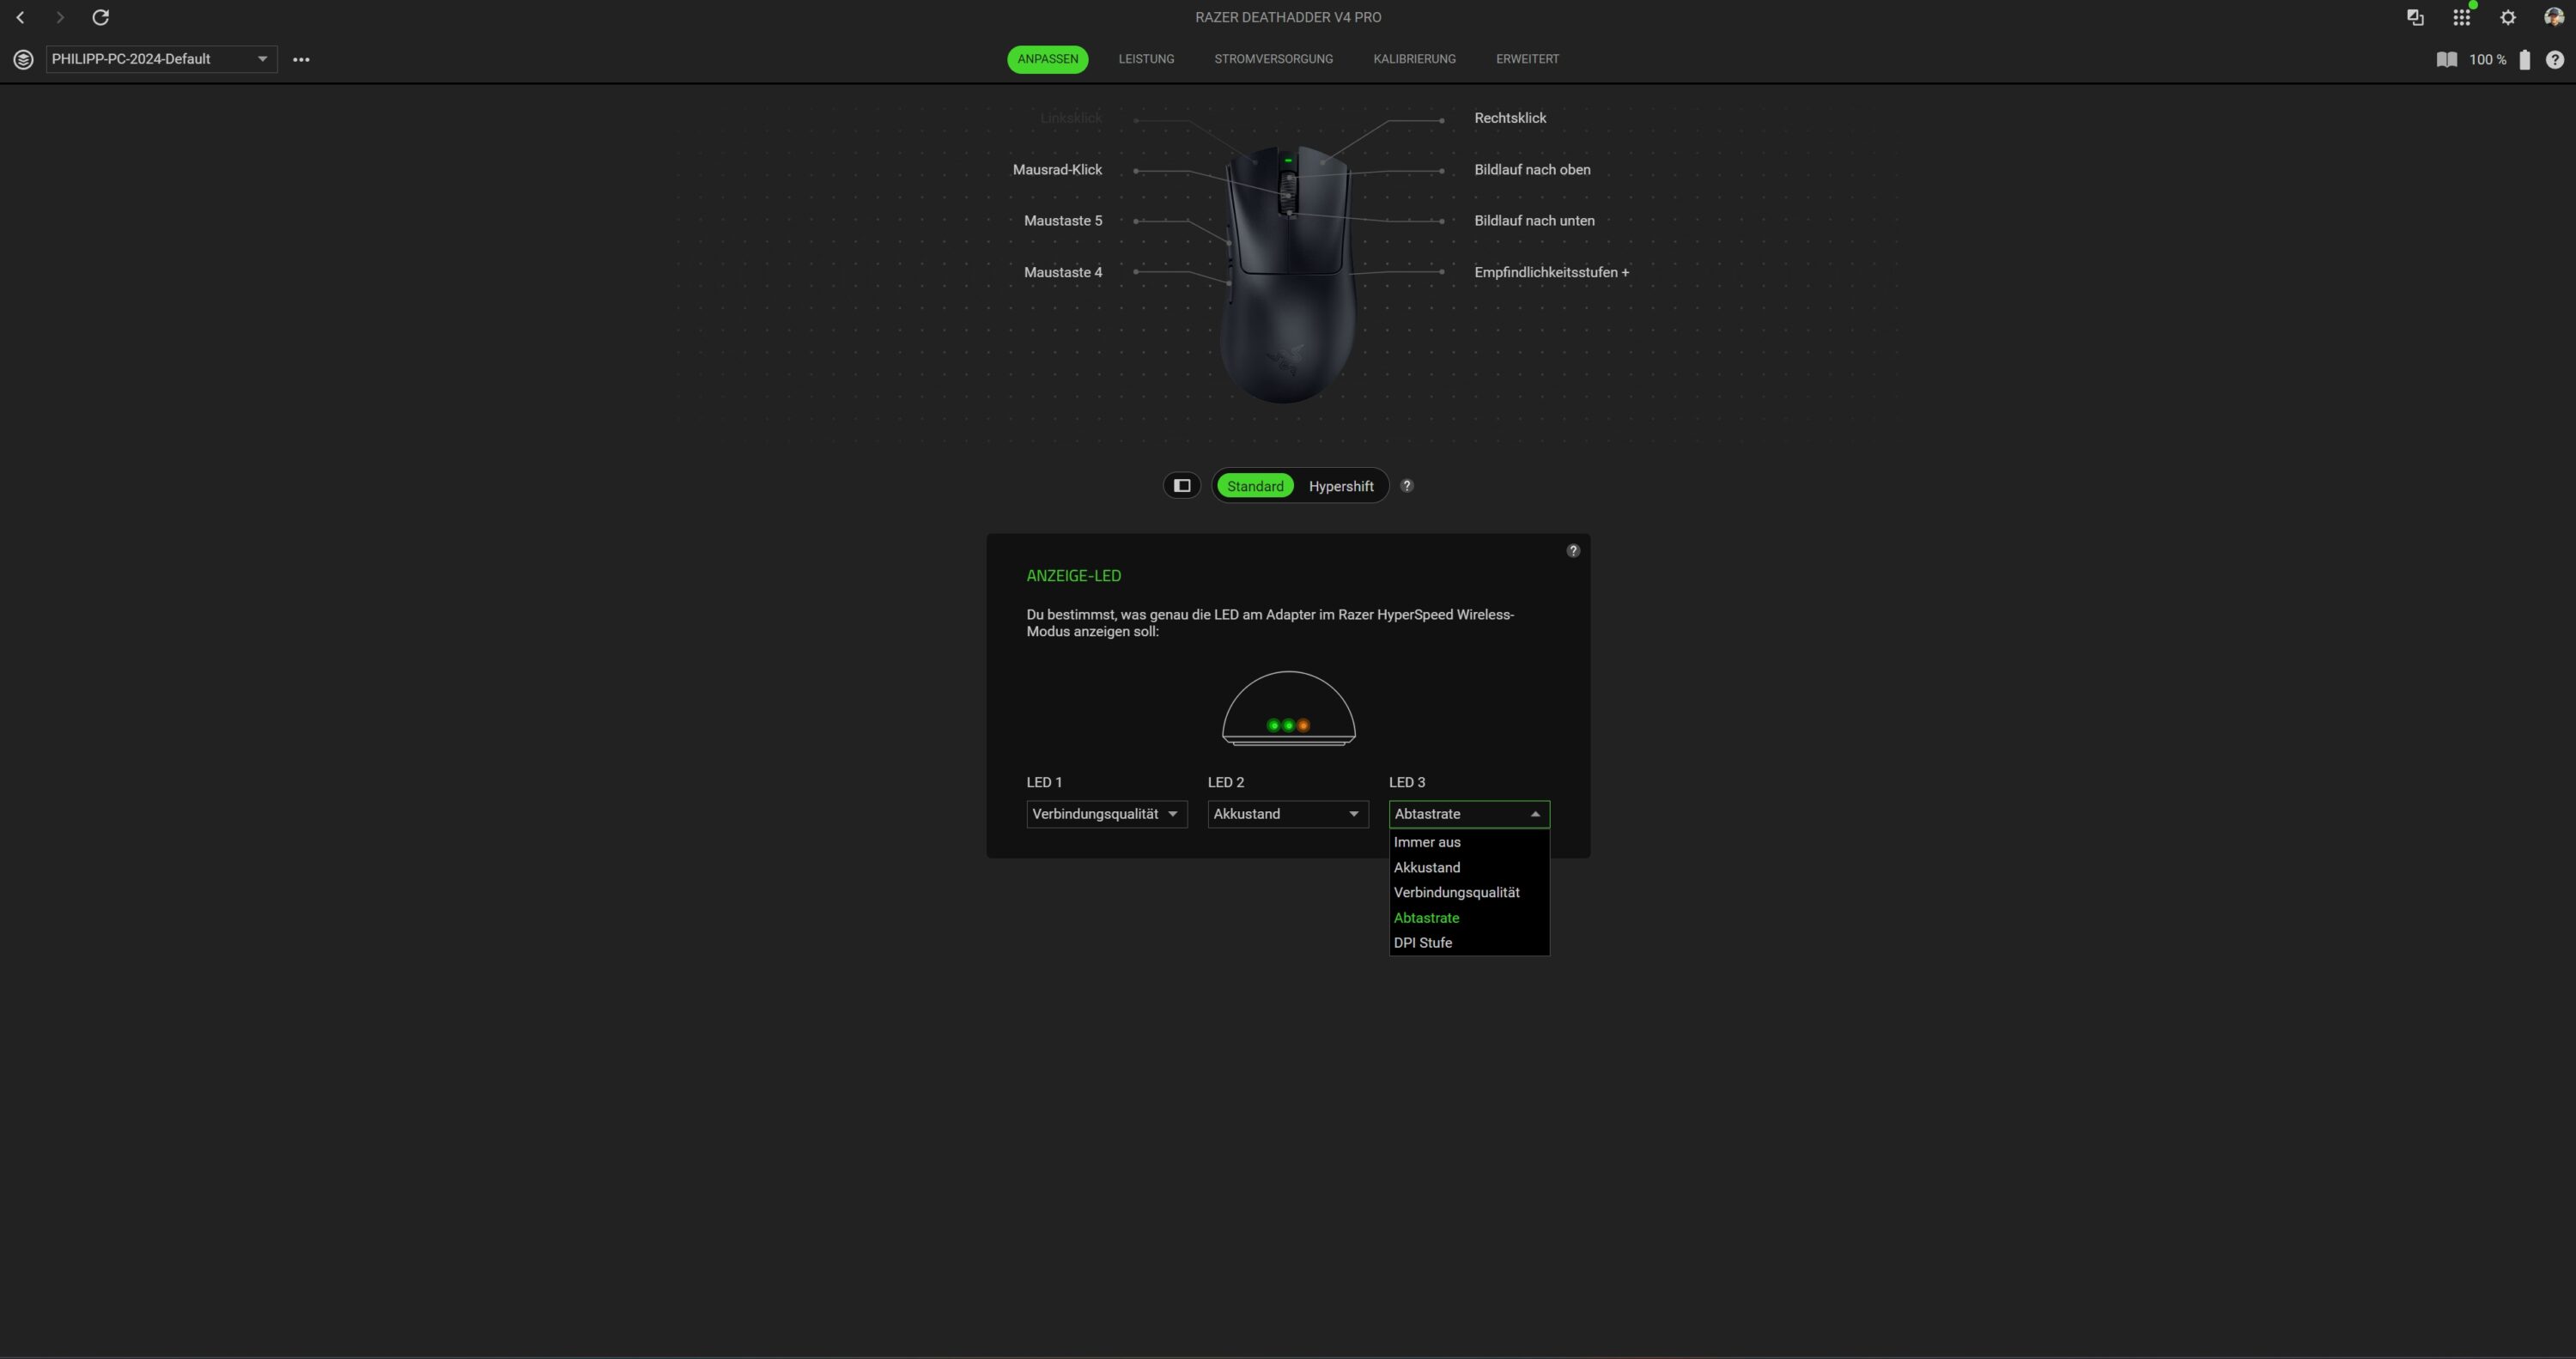Click the Empfindlichkeitsstufen + button assignment
Image resolution: width=2576 pixels, height=1359 pixels.
pyautogui.click(x=1551, y=272)
